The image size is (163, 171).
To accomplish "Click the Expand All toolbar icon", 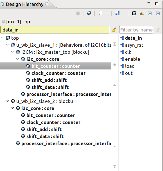I will (150, 13).
